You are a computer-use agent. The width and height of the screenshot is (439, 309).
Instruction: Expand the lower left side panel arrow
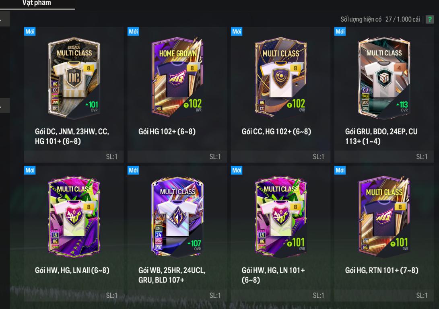[4, 105]
